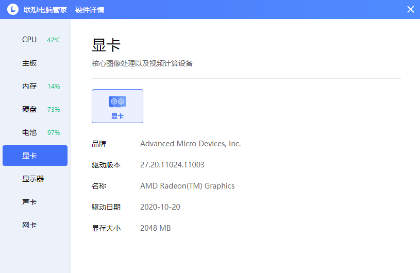
Task: Click the 42℃ CPU temperature reading
Action: pyautogui.click(x=54, y=40)
